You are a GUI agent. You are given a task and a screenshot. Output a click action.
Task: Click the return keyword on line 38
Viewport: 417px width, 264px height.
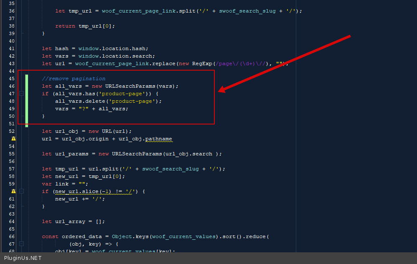(x=65, y=26)
